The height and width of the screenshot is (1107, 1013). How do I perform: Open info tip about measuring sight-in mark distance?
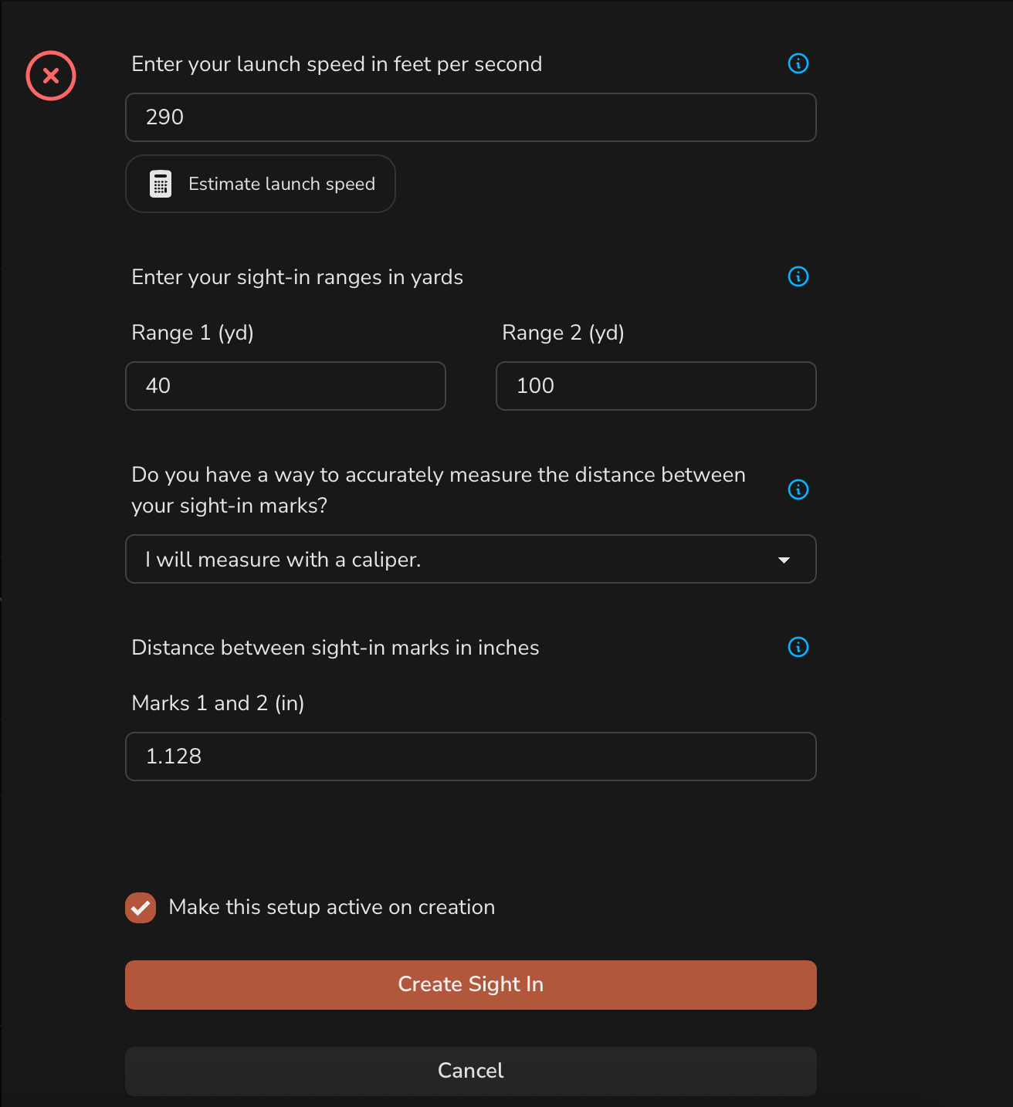pyautogui.click(x=798, y=489)
